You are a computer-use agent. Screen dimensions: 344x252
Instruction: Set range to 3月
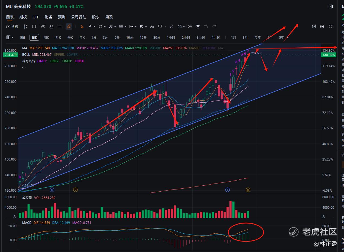click(x=245, y=37)
